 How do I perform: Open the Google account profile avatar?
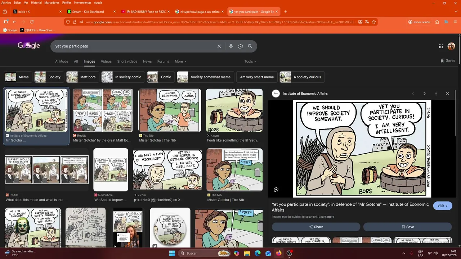pos(451,46)
